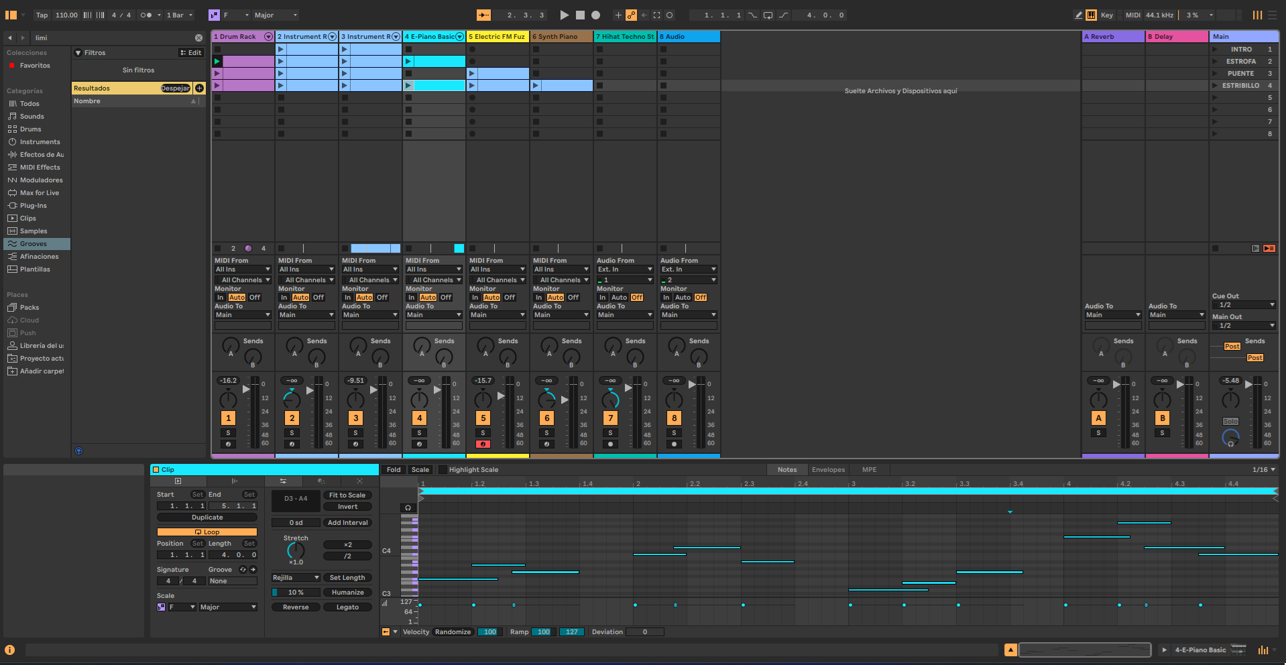Click the hot-swap groove icon in Clip panel

pos(243,570)
